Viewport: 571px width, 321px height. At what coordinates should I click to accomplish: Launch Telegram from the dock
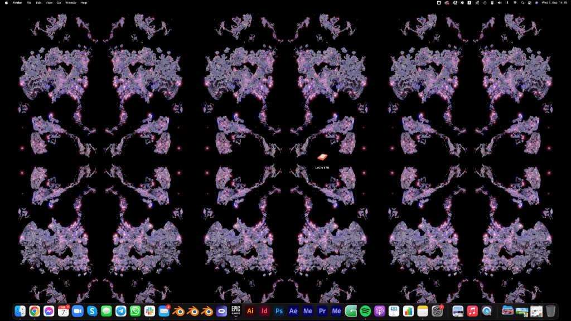[x=121, y=311]
